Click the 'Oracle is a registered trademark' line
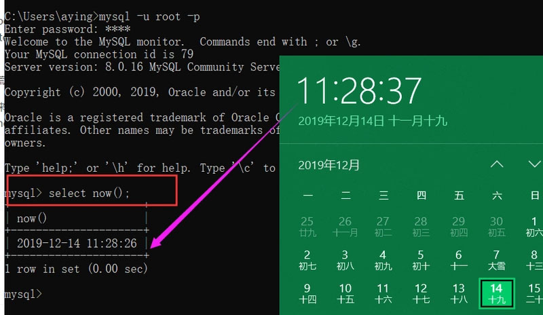 click(x=142, y=117)
